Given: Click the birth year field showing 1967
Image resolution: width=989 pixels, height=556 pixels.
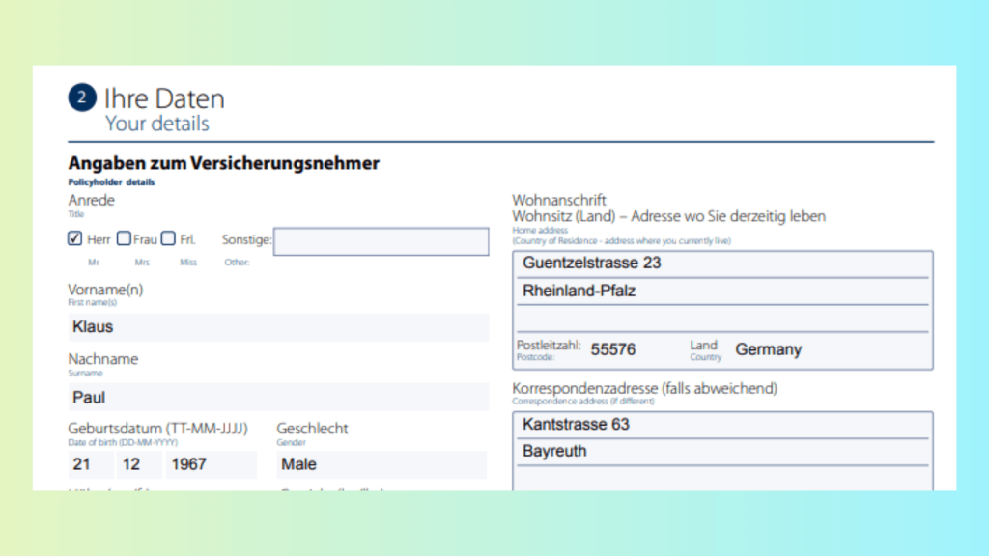Looking at the screenshot, I should [x=210, y=464].
